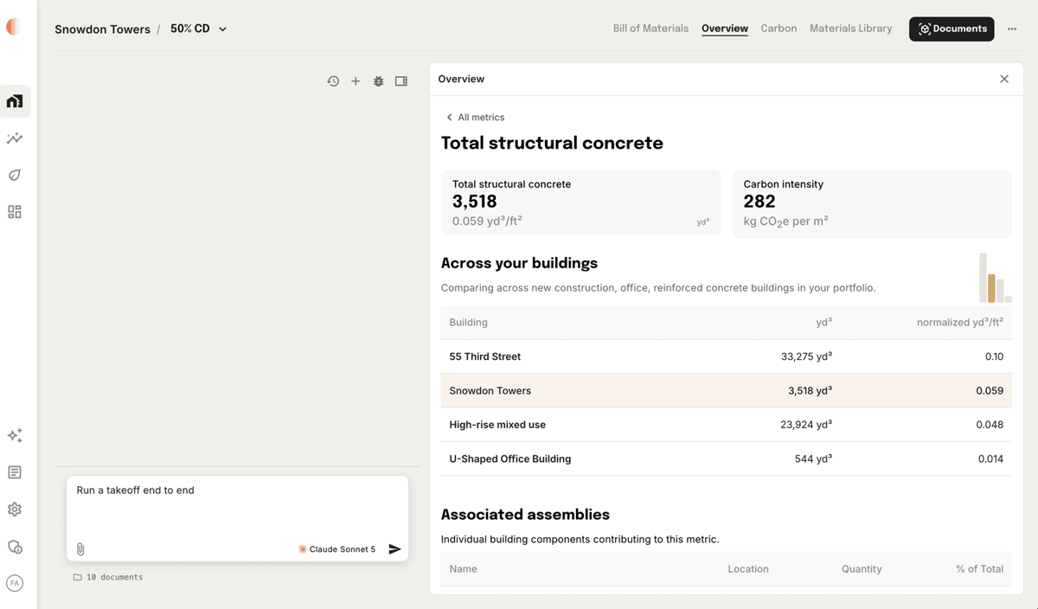Click the 33,275 yd³ value
The image size is (1038, 609).
click(x=806, y=356)
